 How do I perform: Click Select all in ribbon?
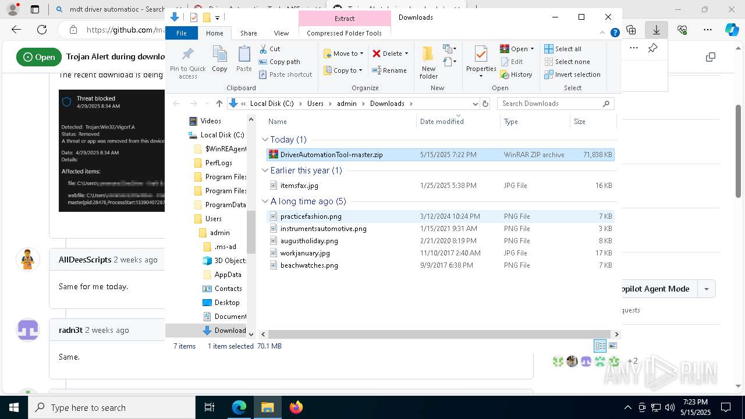coord(563,49)
